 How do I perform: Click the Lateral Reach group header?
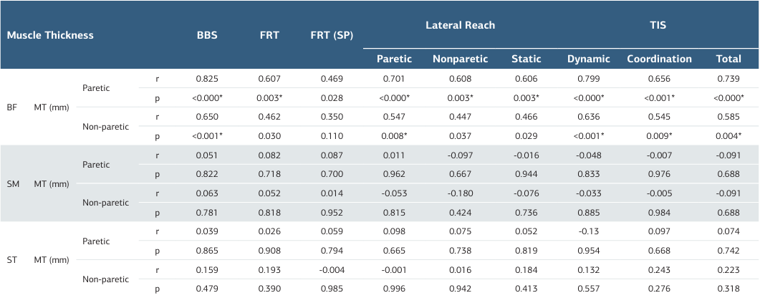tap(460, 25)
